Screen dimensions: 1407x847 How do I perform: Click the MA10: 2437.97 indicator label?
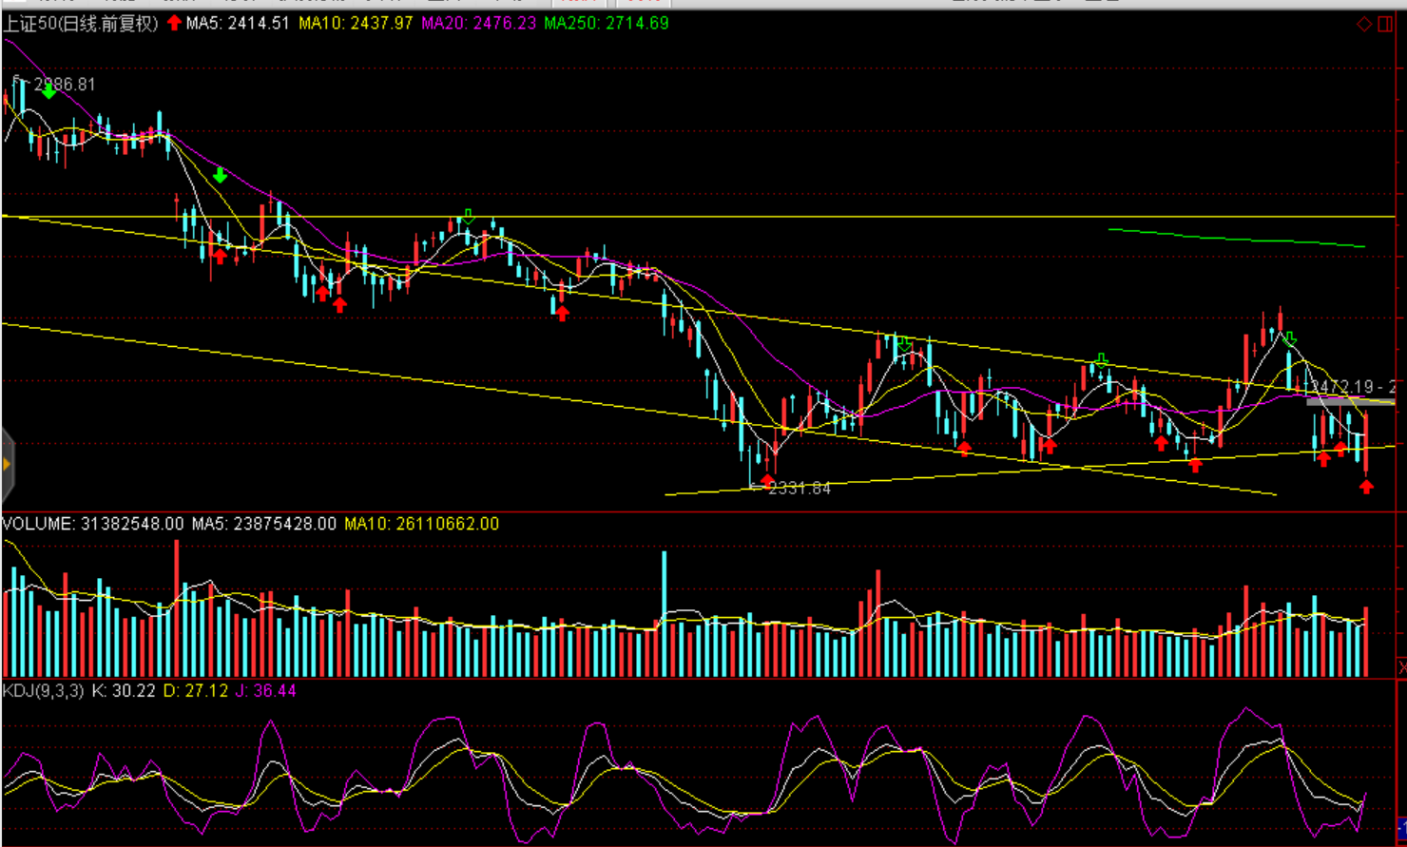click(x=356, y=23)
